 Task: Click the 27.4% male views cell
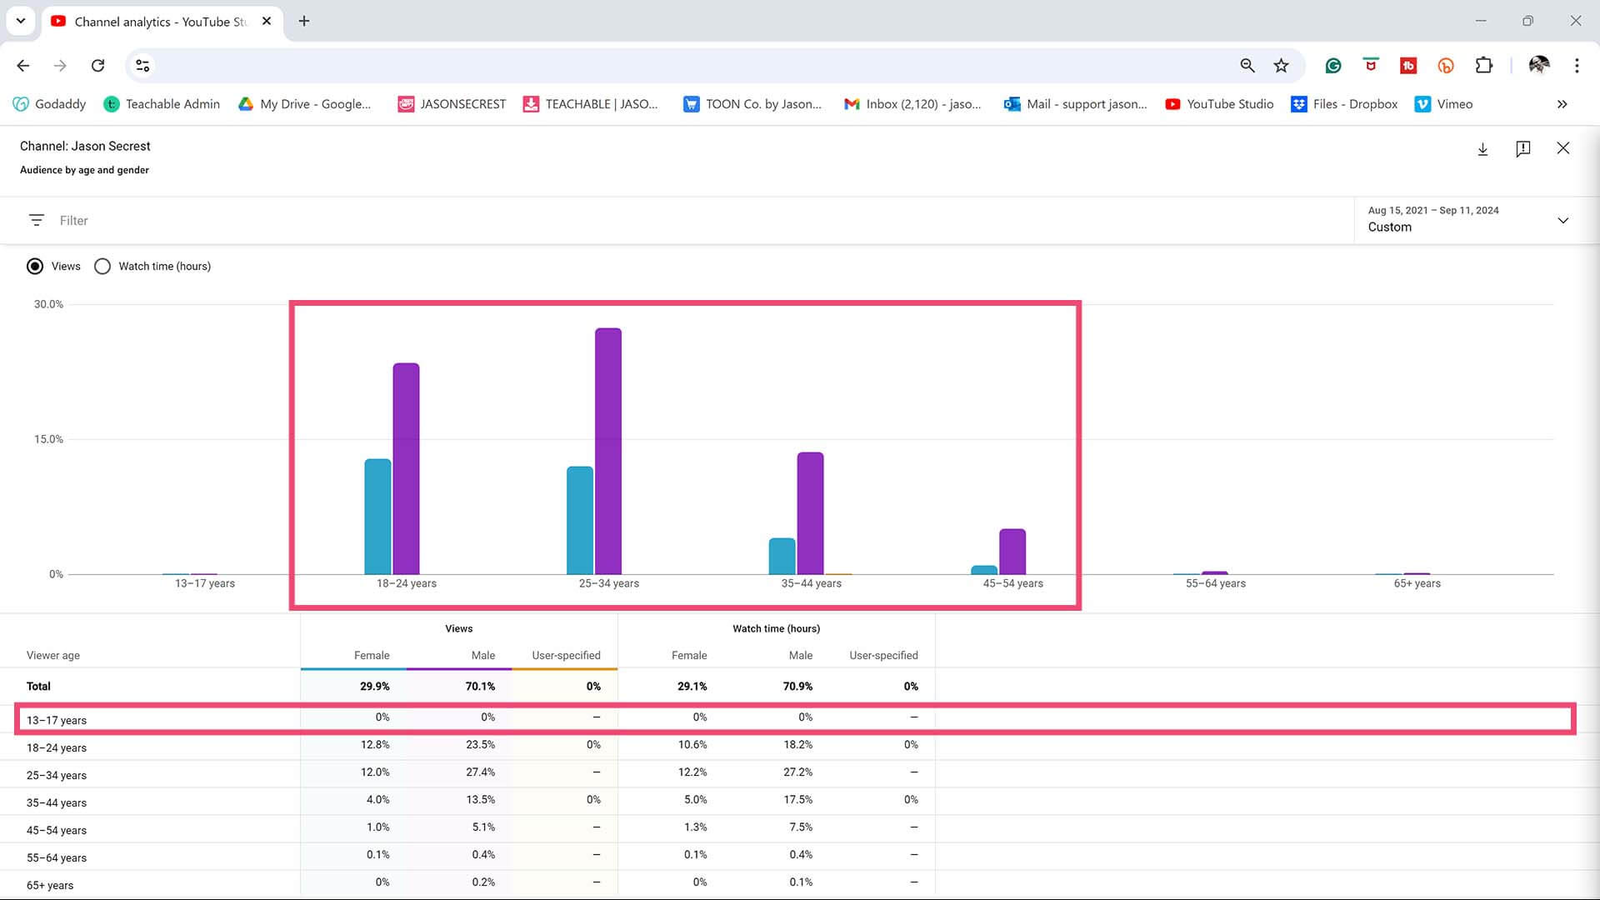click(x=480, y=772)
